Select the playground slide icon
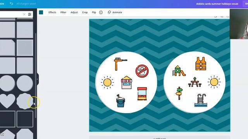The width and height of the screenshot is (248, 139). [x=179, y=71]
